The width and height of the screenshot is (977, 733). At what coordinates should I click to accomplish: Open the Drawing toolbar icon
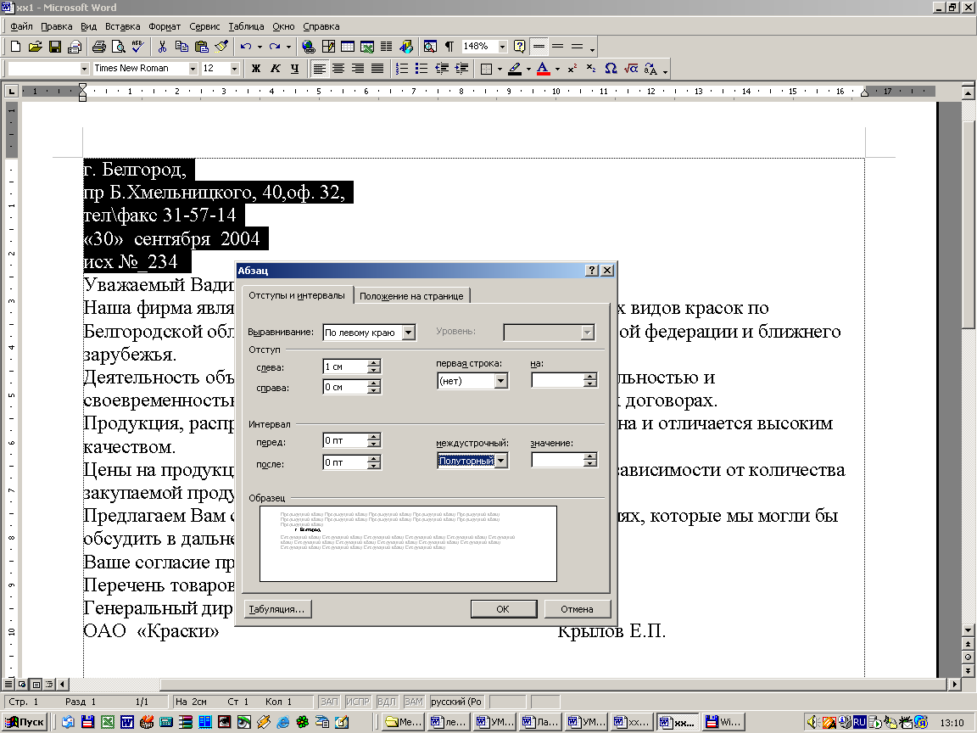pyautogui.click(x=406, y=46)
